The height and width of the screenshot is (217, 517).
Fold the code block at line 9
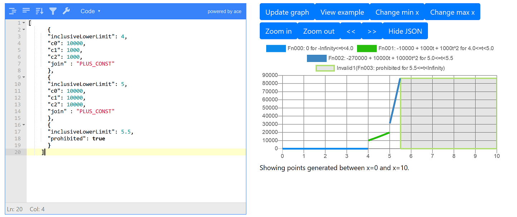point(24,77)
